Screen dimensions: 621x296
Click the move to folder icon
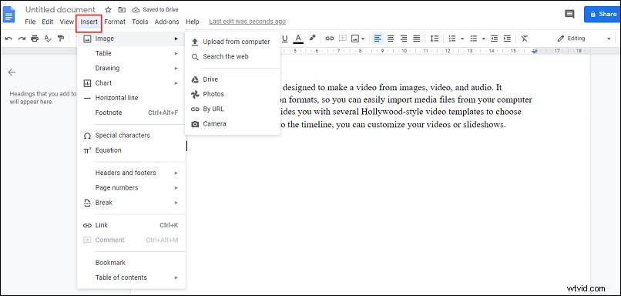coord(122,9)
